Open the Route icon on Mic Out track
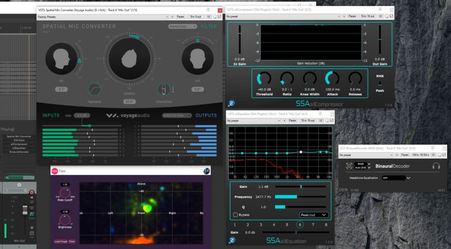Viewport: 451px width, 249px height. [32, 215]
